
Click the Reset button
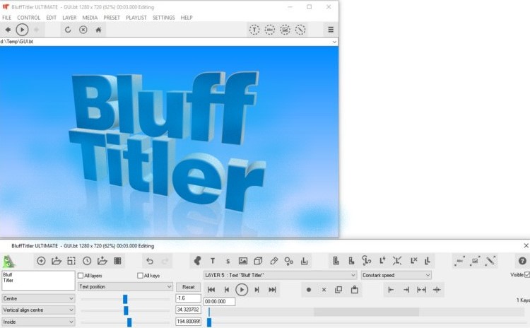point(188,287)
